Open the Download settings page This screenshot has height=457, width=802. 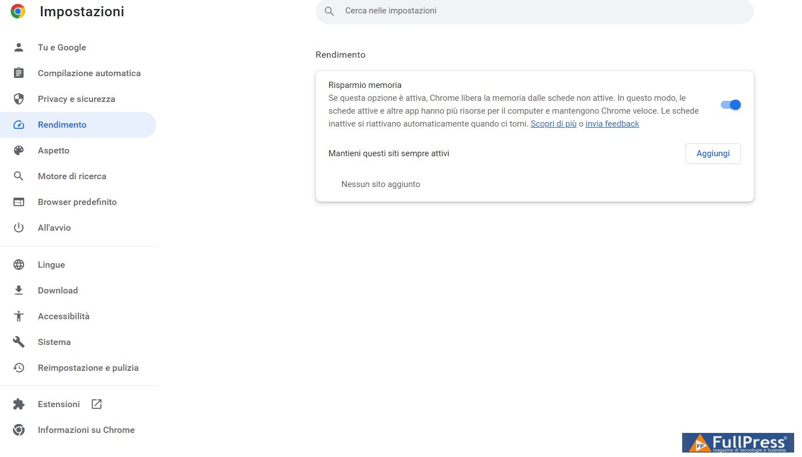(58, 291)
